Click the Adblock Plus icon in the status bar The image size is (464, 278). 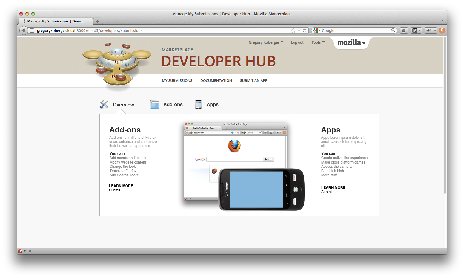point(20,251)
